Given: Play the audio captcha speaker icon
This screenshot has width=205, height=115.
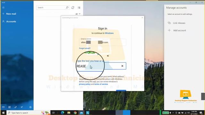Looking at the screenshot, I should pyautogui.click(x=108, y=56).
